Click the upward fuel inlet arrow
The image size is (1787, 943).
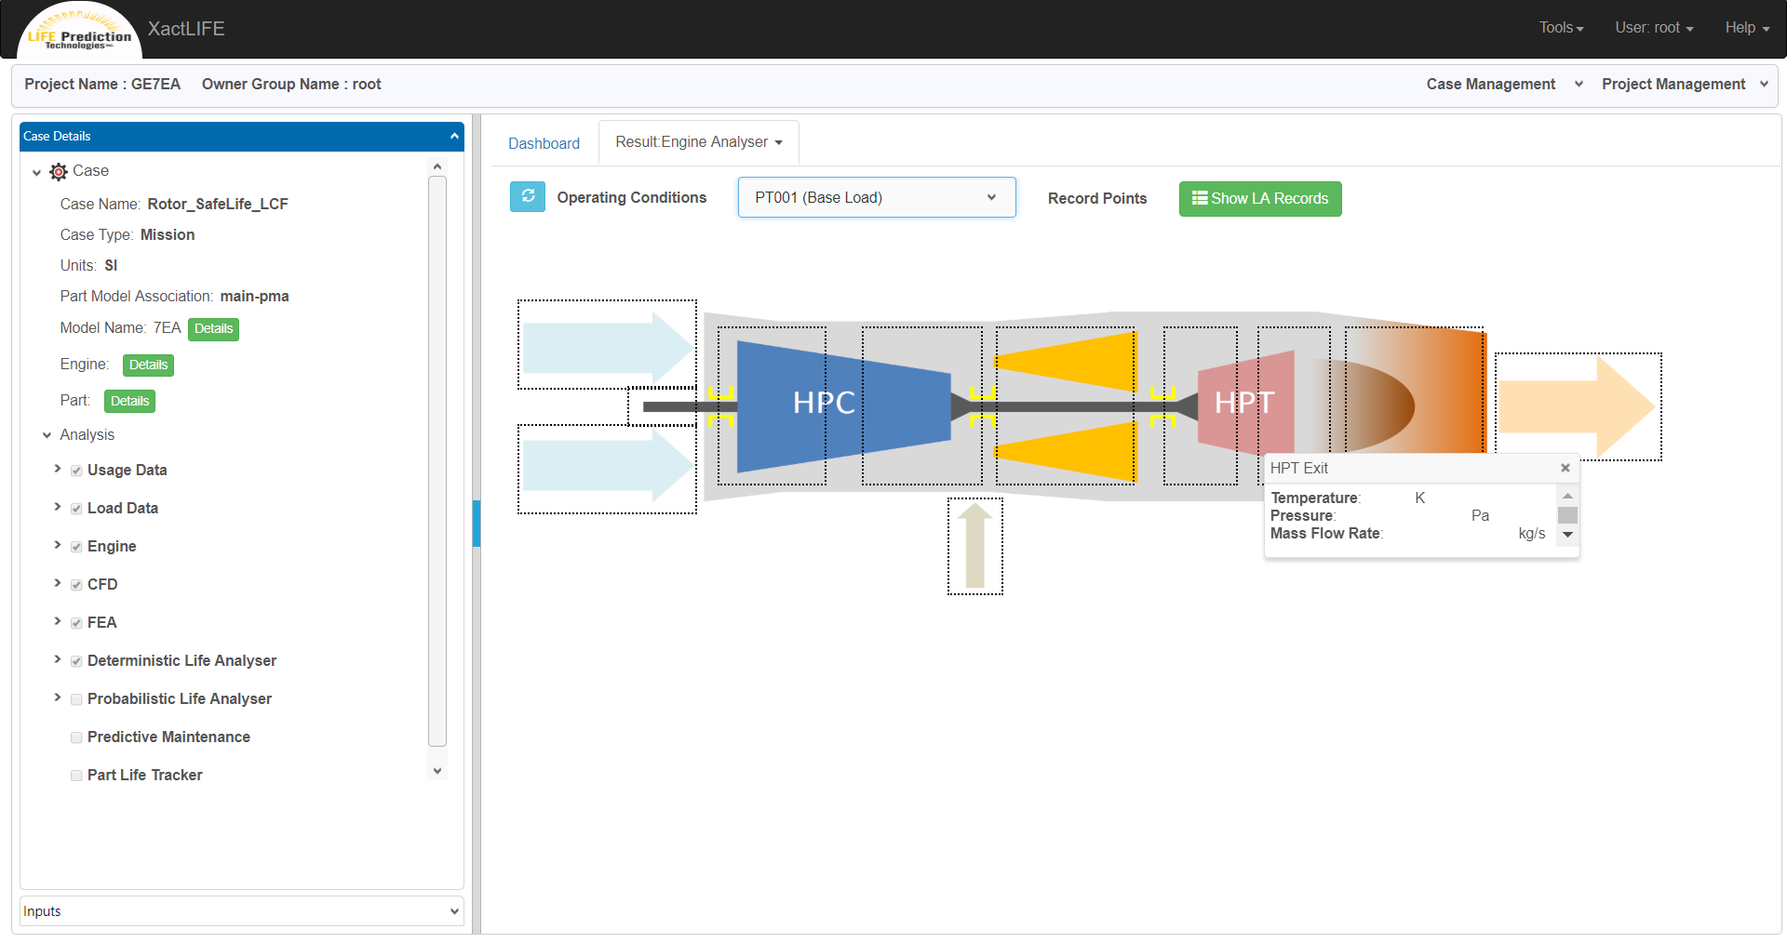point(974,546)
